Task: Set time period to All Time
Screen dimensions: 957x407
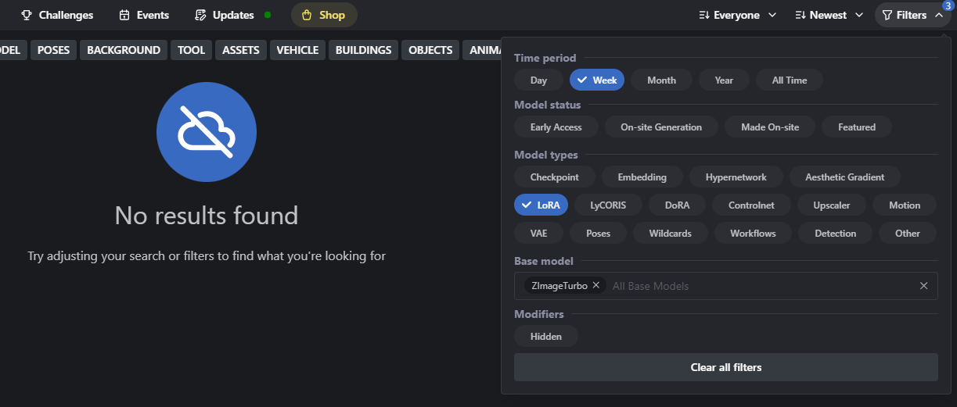Action: pyautogui.click(x=789, y=80)
